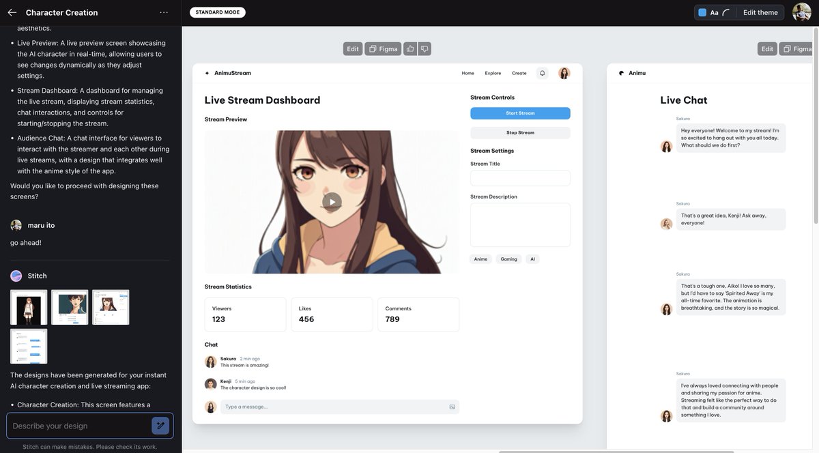Click the Stitch assistant avatar icon

(x=16, y=276)
